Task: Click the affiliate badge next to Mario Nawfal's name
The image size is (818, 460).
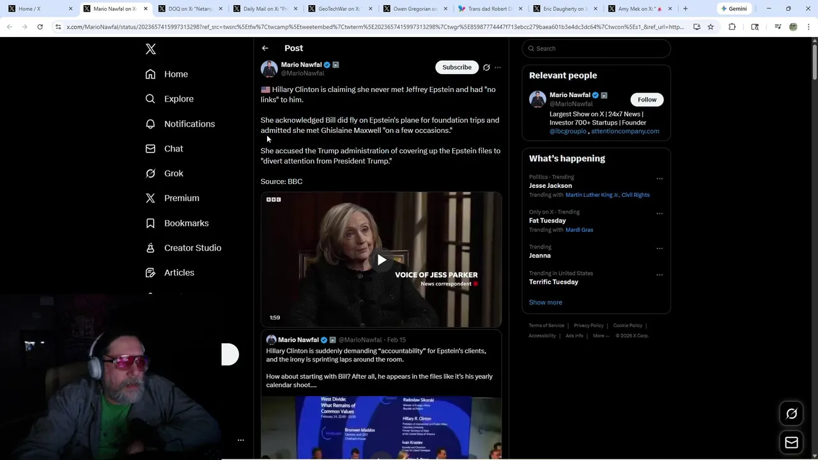Action: pyautogui.click(x=336, y=65)
